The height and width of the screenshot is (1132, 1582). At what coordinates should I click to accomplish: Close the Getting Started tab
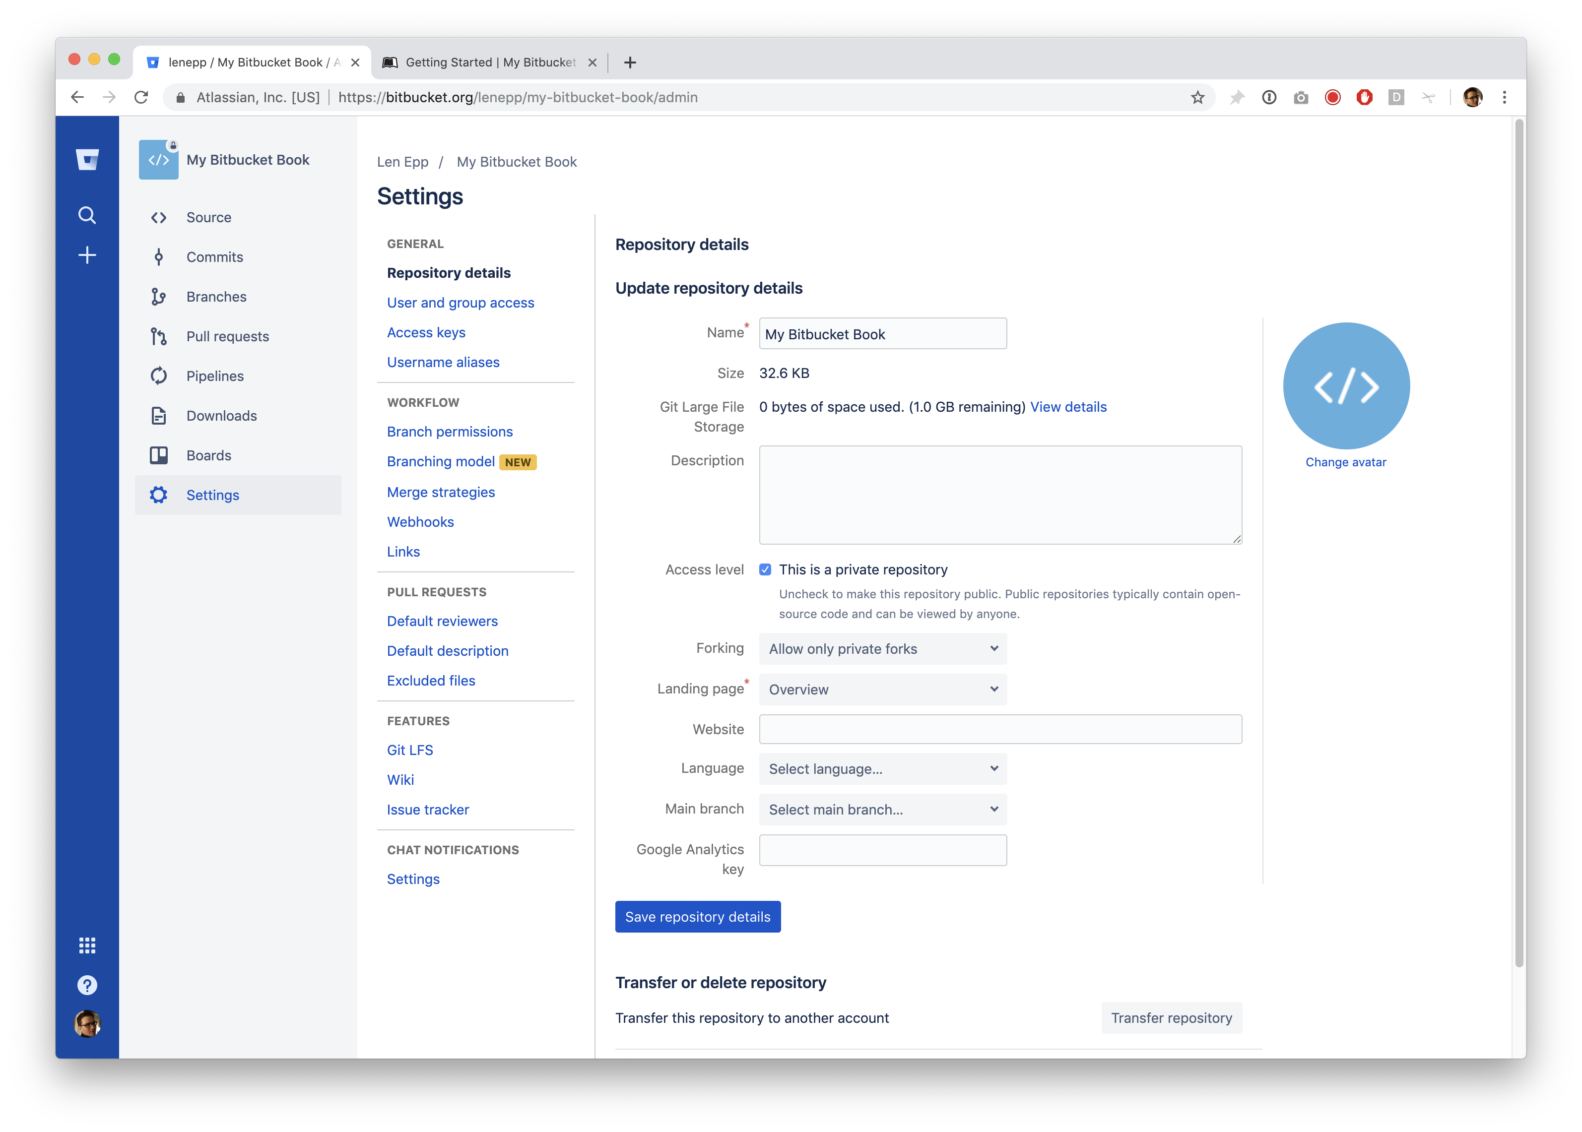tap(592, 63)
